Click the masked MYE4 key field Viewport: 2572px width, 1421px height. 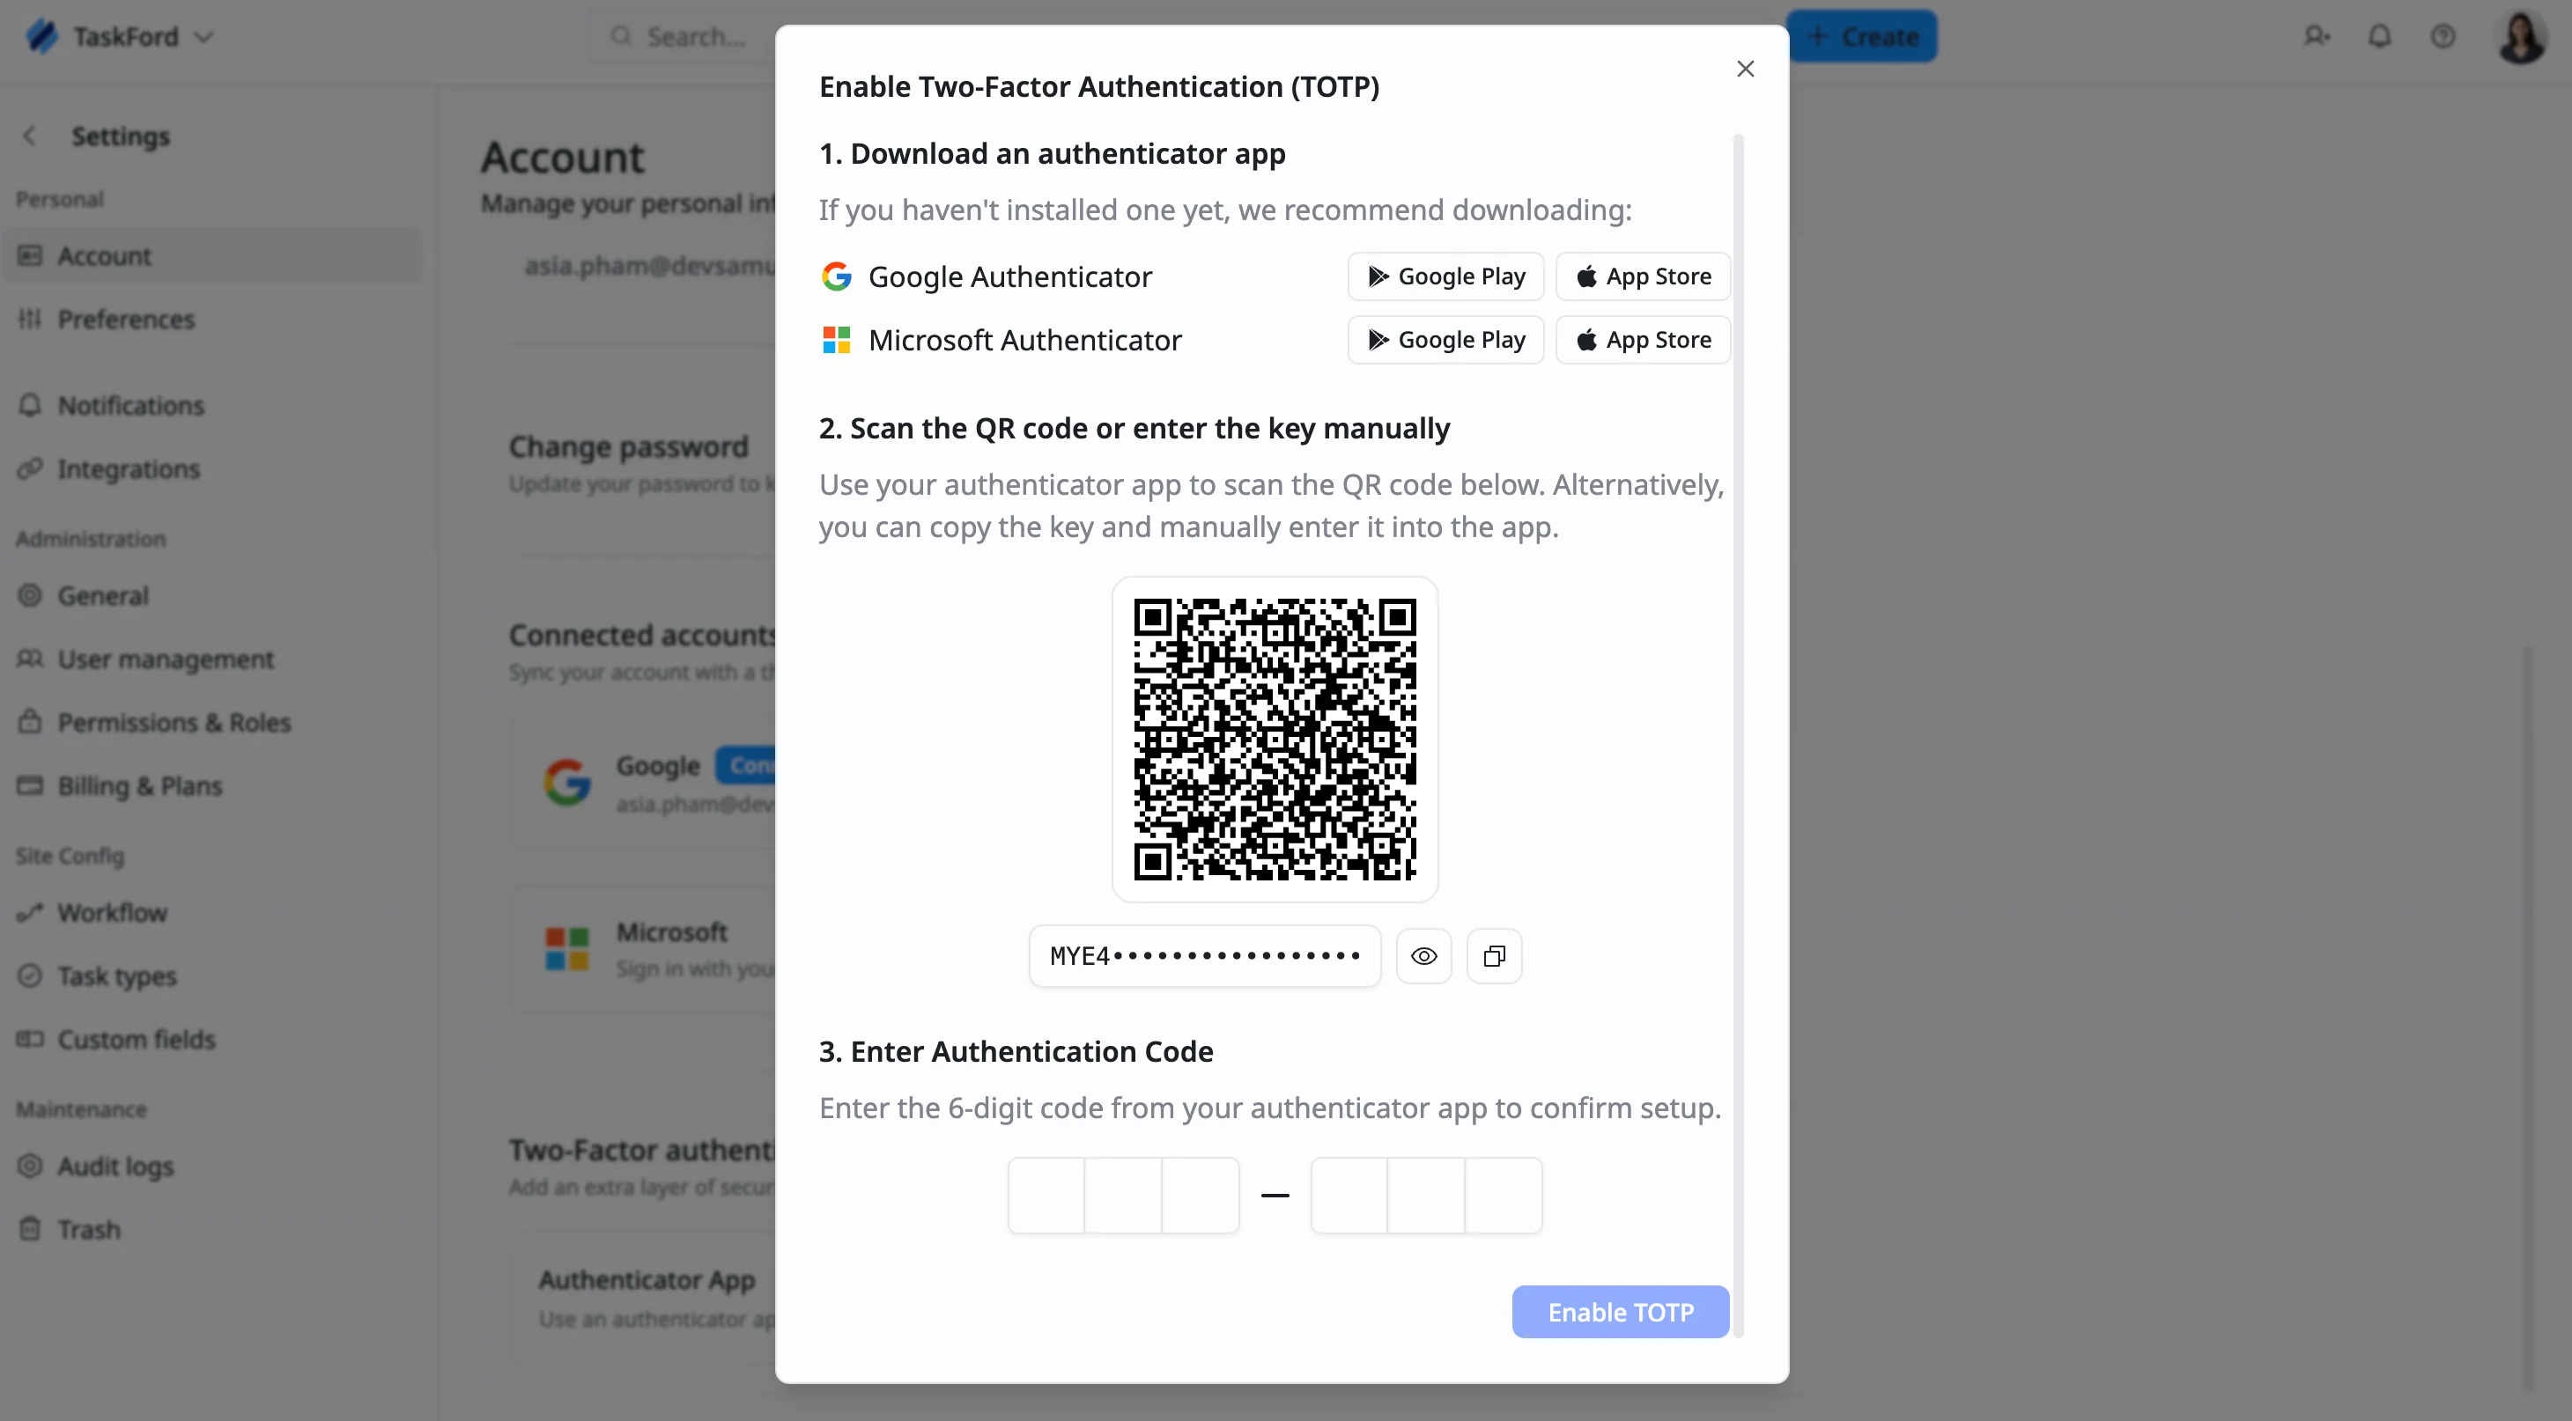tap(1205, 956)
